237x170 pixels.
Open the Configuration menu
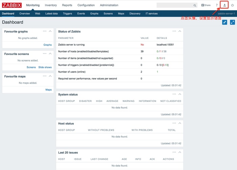coord(86,5)
